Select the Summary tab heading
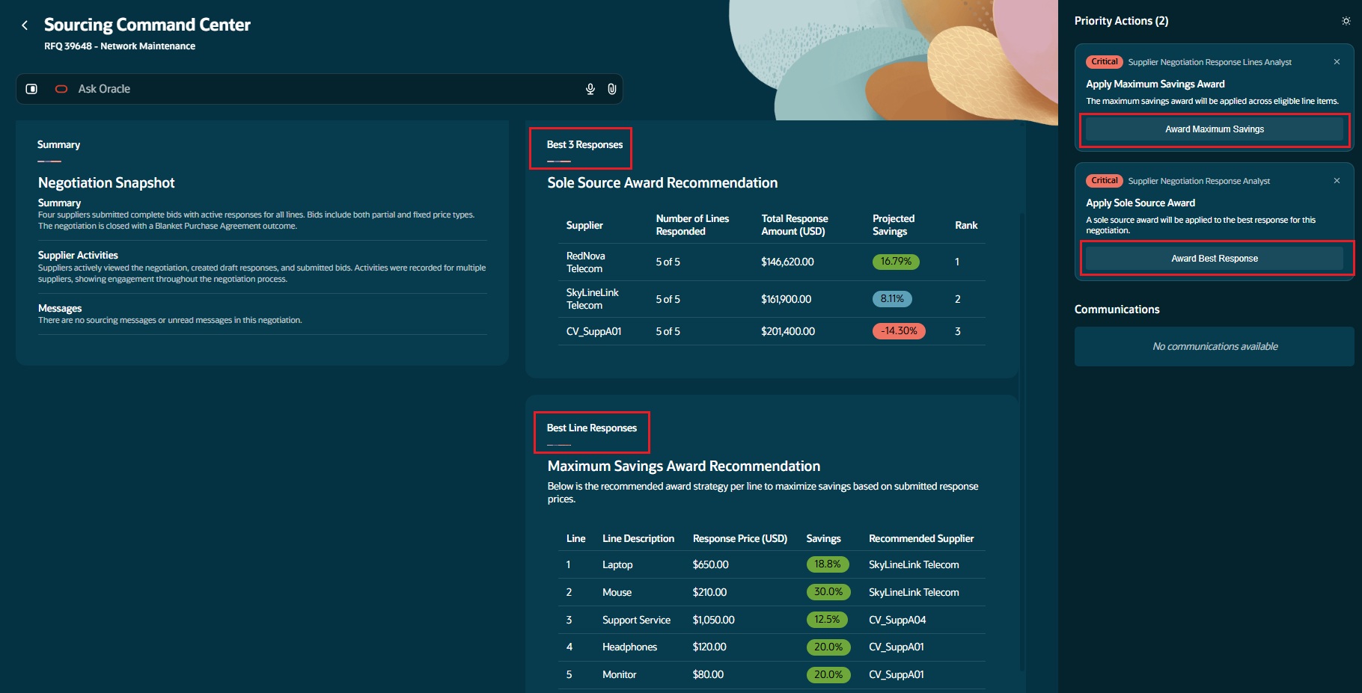Image resolution: width=1362 pixels, height=693 pixels. pos(58,145)
